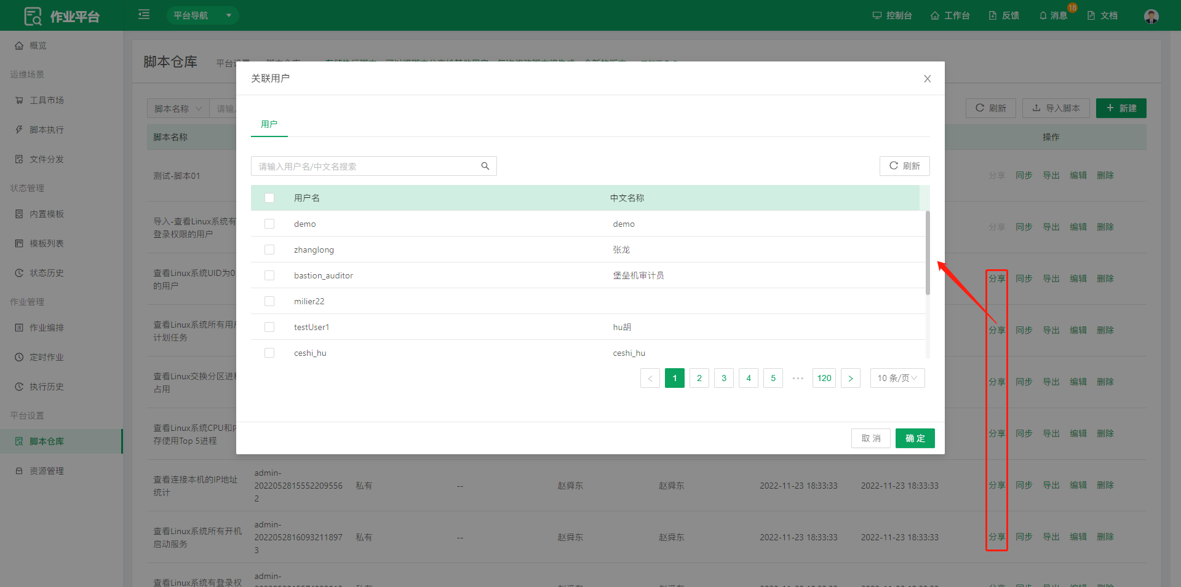Open 执行历史 in sidebar

[x=61, y=387]
